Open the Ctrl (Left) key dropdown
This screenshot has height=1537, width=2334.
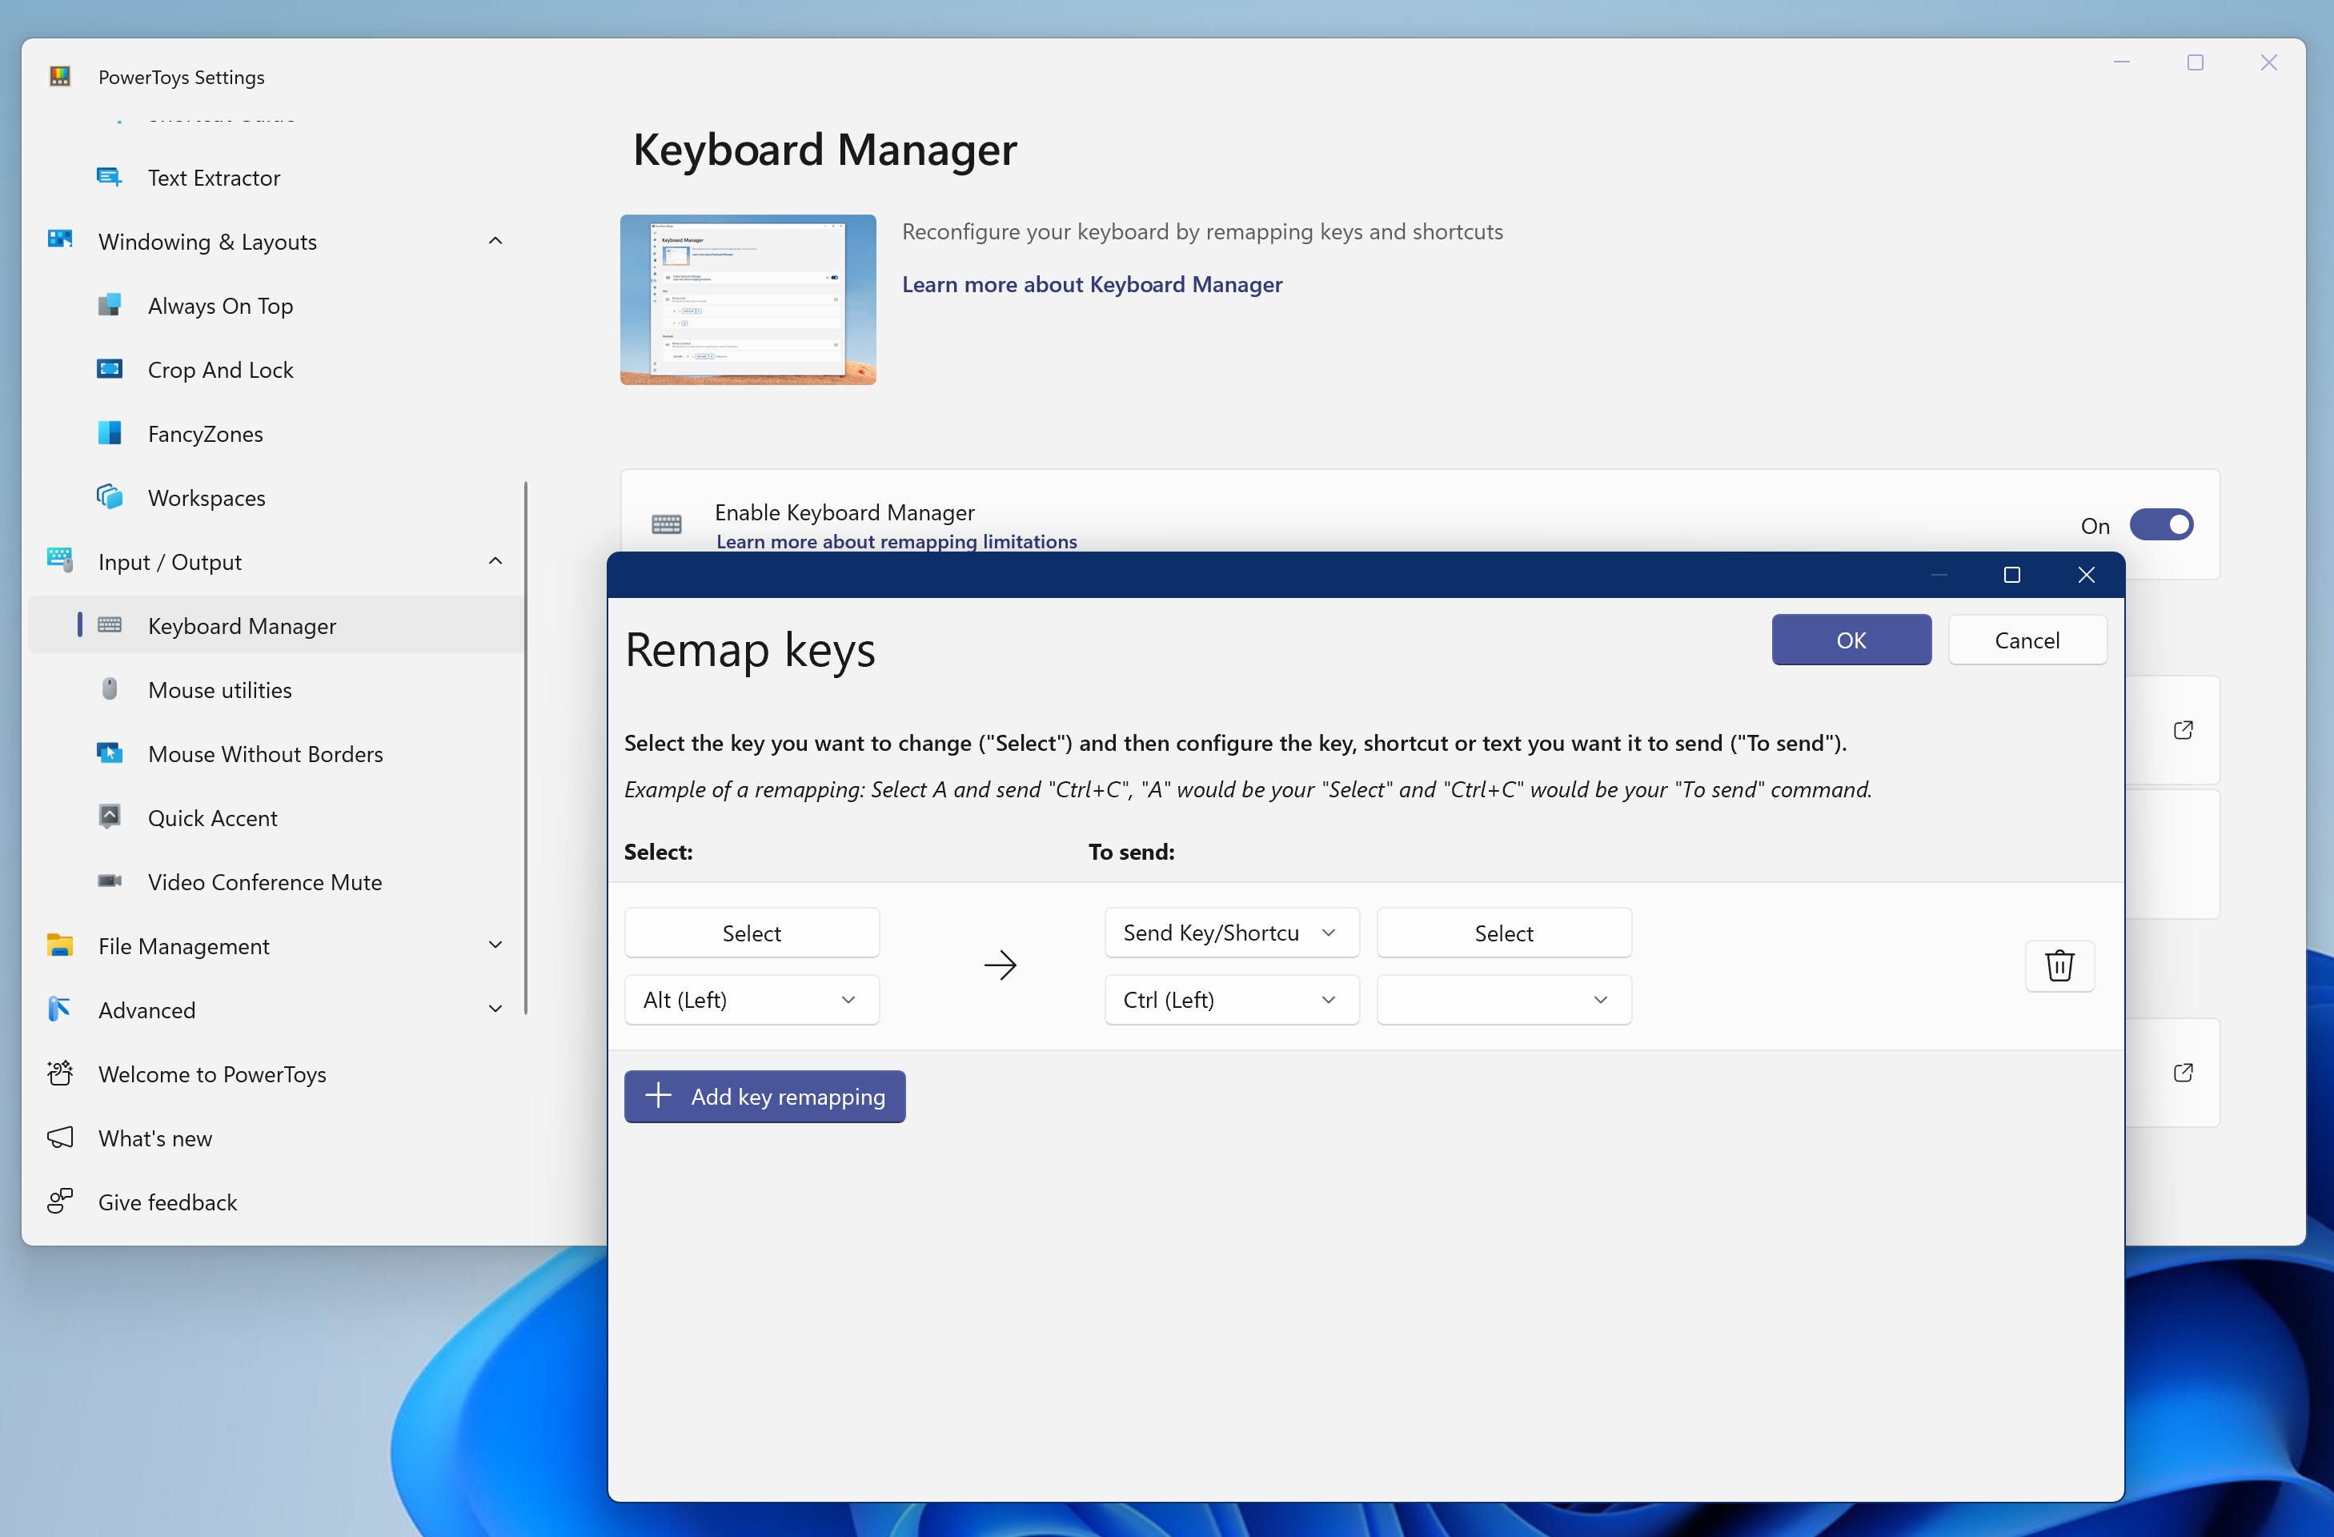[1231, 1000]
